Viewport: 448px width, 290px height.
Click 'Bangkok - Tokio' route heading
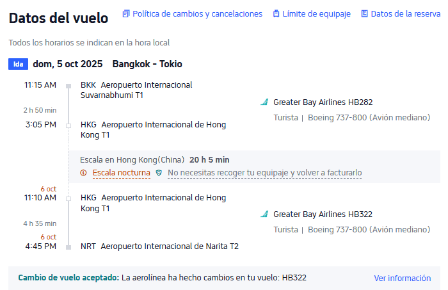(147, 64)
